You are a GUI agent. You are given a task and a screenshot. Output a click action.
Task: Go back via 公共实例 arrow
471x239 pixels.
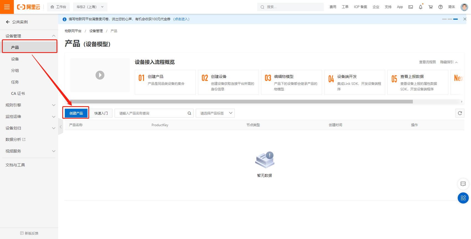point(8,22)
